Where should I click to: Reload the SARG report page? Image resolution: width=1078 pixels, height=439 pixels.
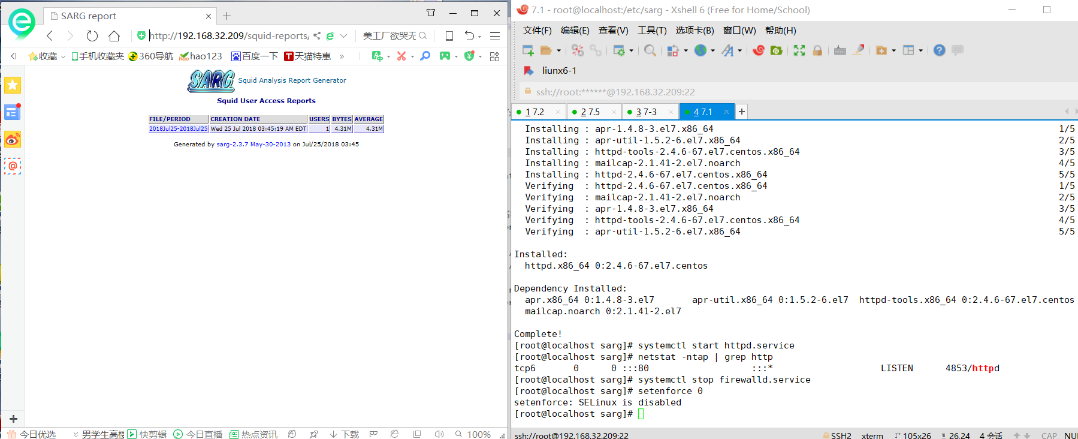(x=92, y=36)
